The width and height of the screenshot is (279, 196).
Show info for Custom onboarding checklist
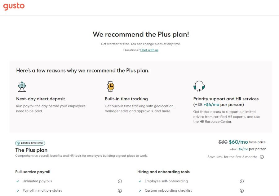[241, 191]
